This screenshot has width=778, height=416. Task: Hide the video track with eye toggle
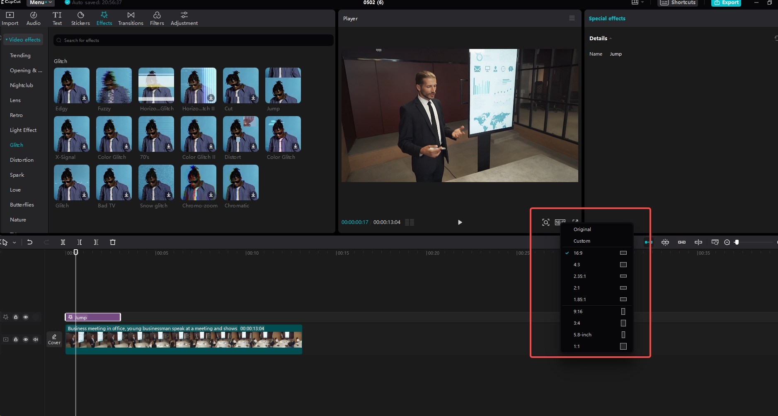coord(26,339)
